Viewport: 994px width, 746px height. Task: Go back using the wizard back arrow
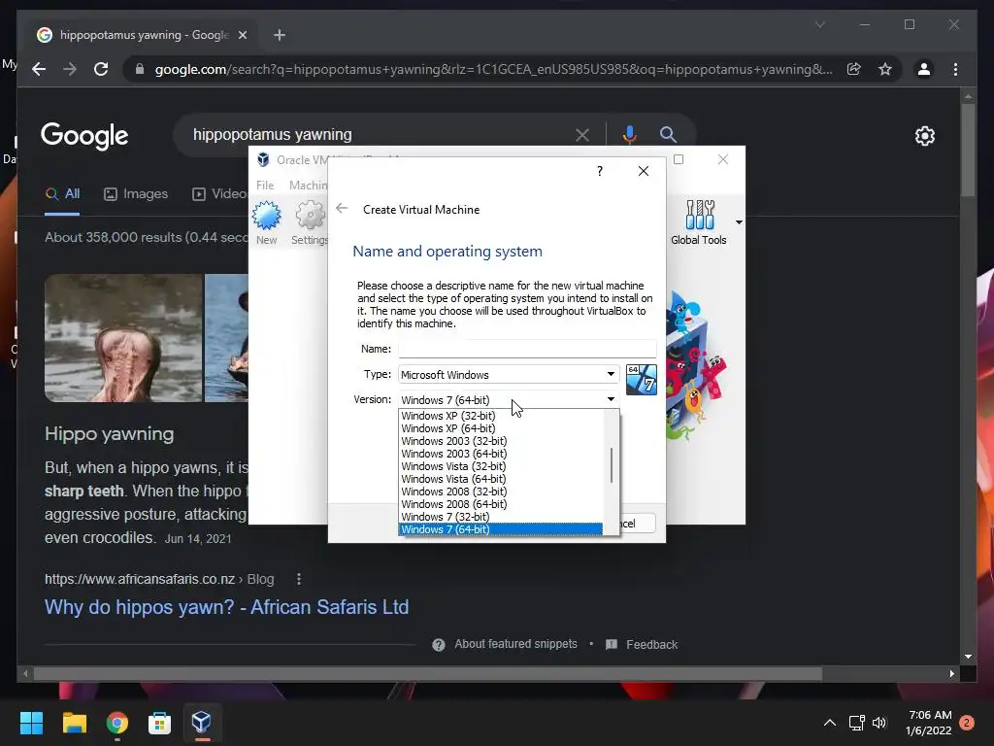click(342, 209)
